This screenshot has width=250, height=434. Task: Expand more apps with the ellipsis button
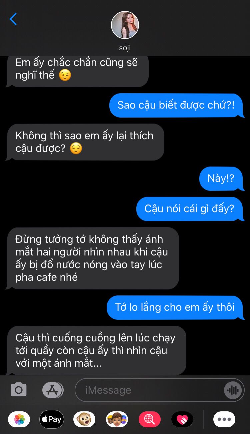click(x=224, y=419)
